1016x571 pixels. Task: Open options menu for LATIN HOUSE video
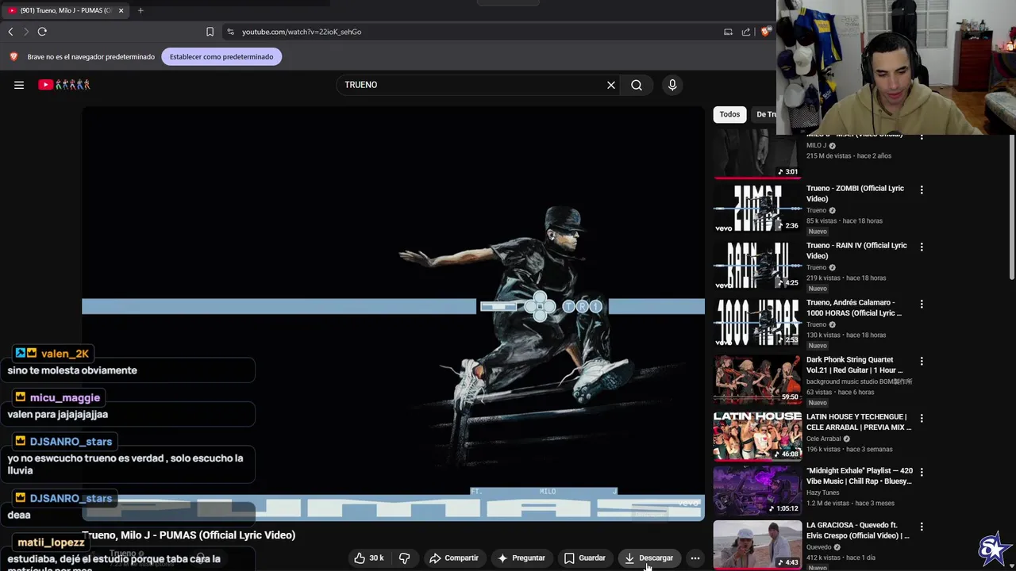tap(922, 418)
